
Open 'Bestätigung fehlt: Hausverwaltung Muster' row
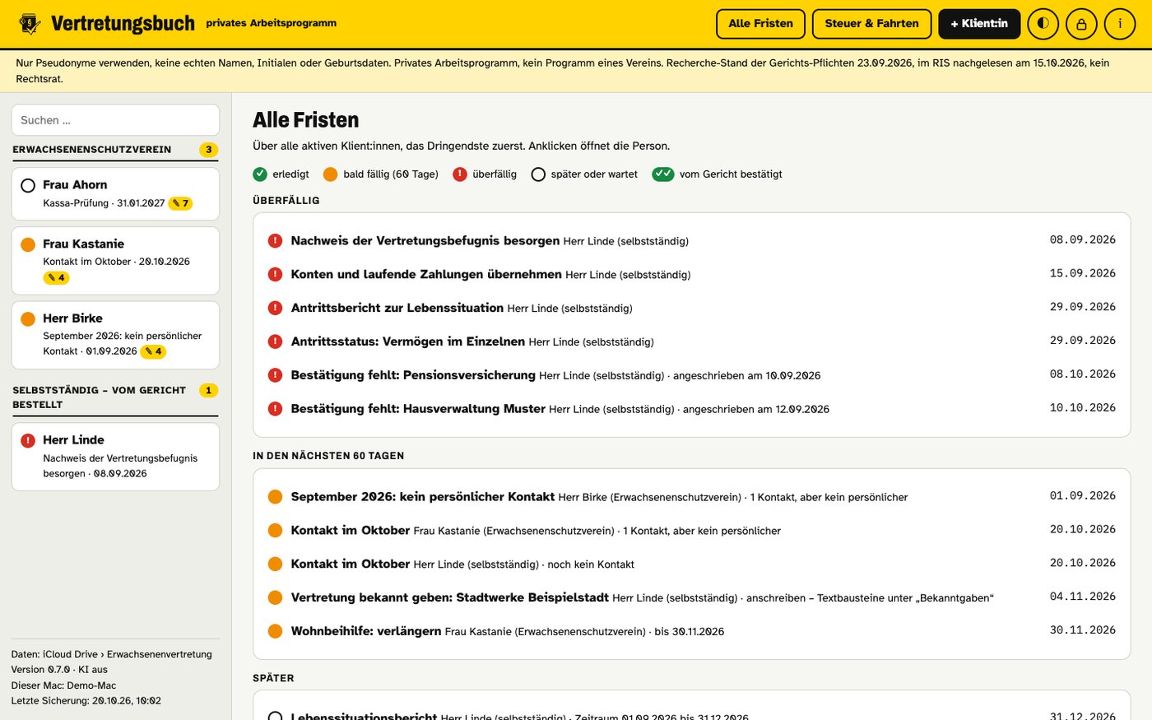click(691, 409)
